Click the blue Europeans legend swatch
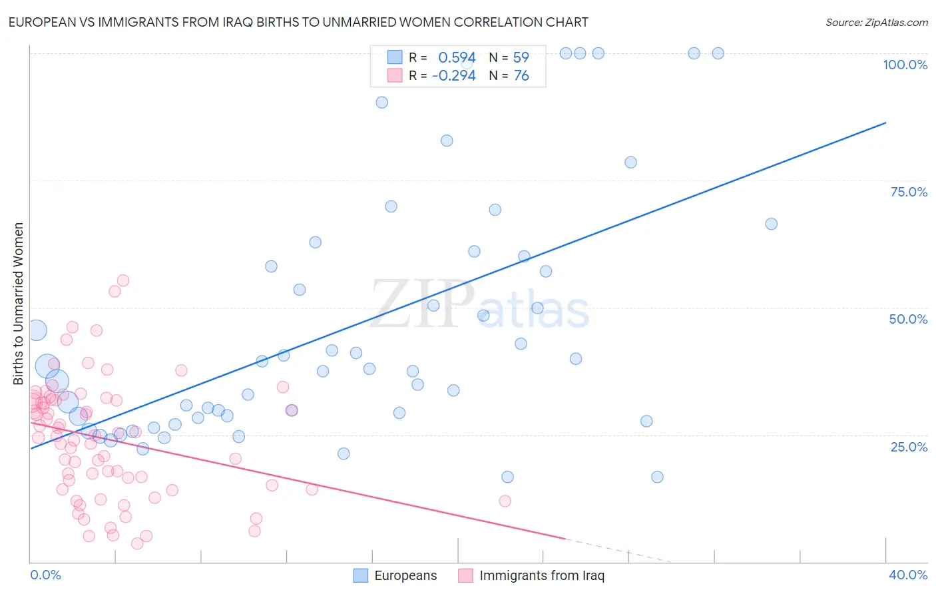936x594 pixels. pos(360,575)
